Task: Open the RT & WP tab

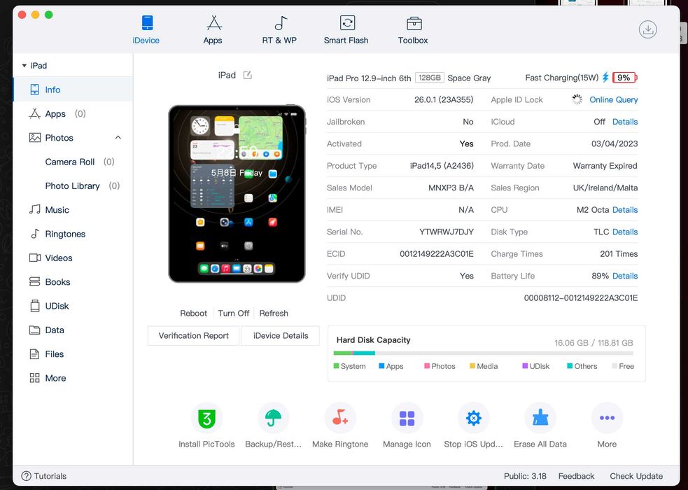Action: pyautogui.click(x=279, y=30)
